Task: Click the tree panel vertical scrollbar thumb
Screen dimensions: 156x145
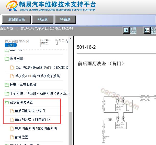Action: click(x=70, y=128)
